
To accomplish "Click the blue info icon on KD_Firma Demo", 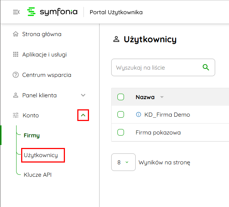I will coord(139,114).
